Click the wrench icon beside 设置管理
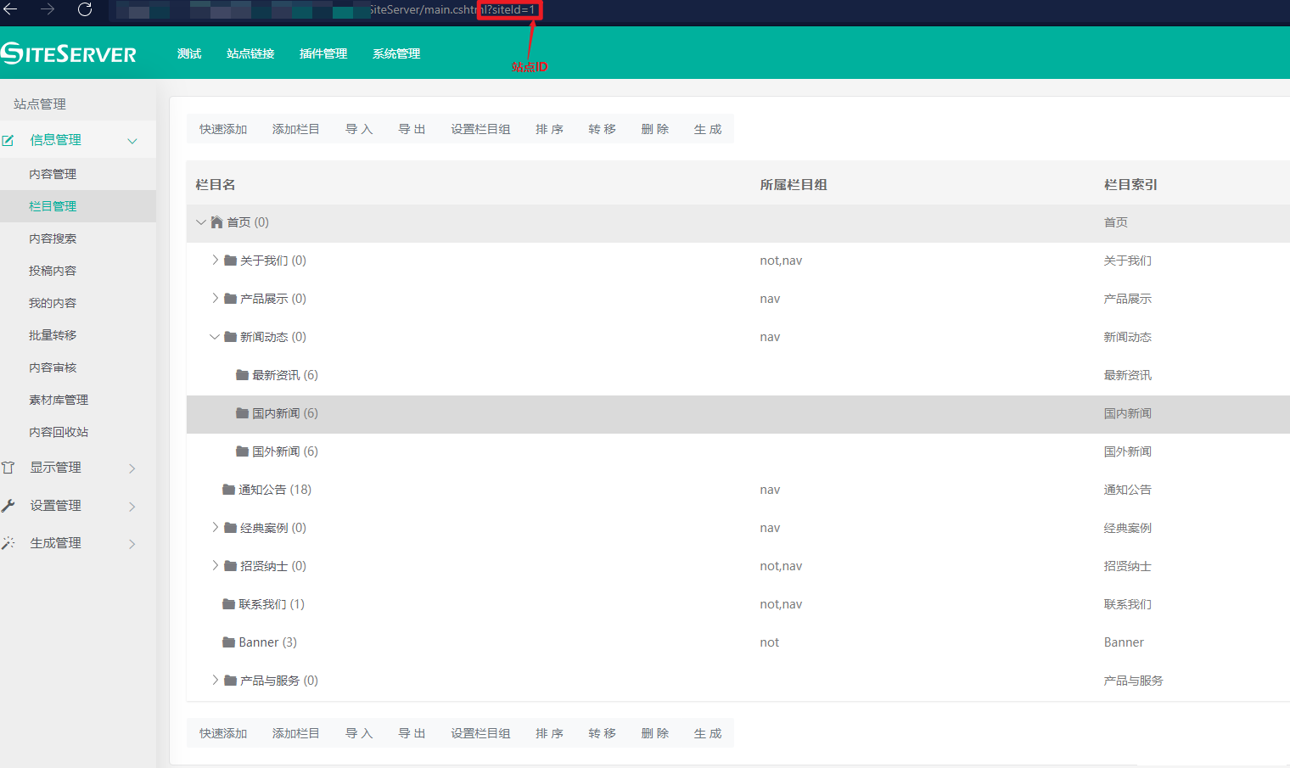This screenshot has width=1290, height=768. 8,506
